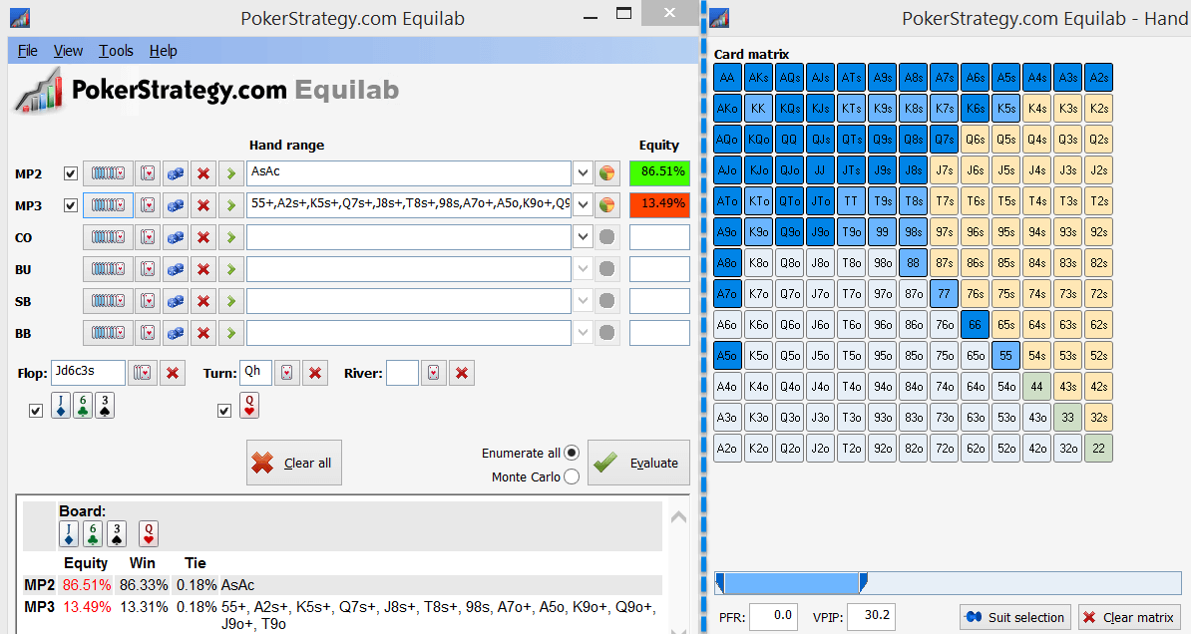This screenshot has height=634, width=1191.
Task: Select the AKs cell in card matrix
Action: 759,78
